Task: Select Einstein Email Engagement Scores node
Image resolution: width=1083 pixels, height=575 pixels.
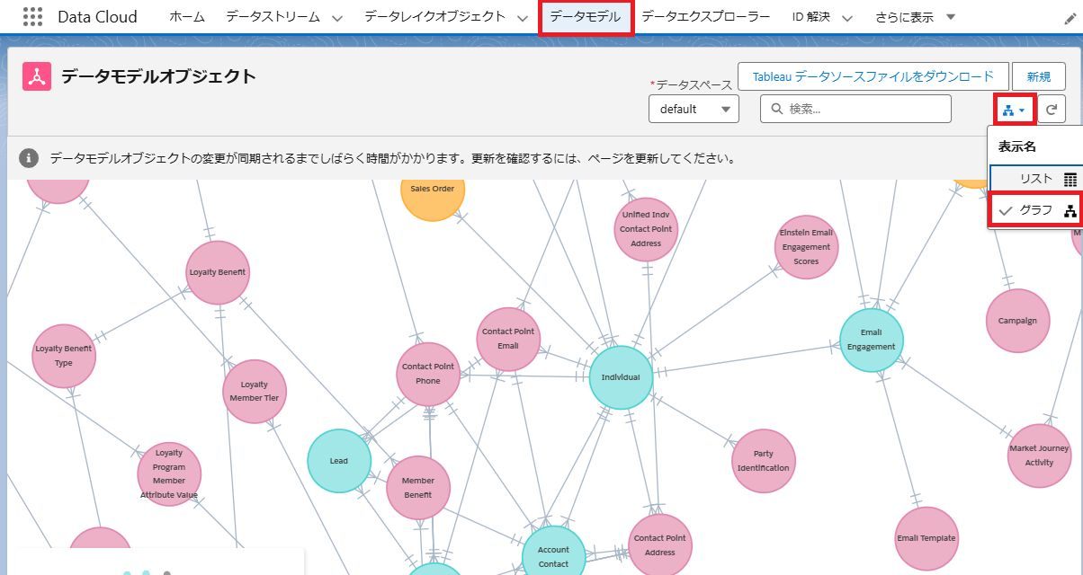Action: [806, 247]
